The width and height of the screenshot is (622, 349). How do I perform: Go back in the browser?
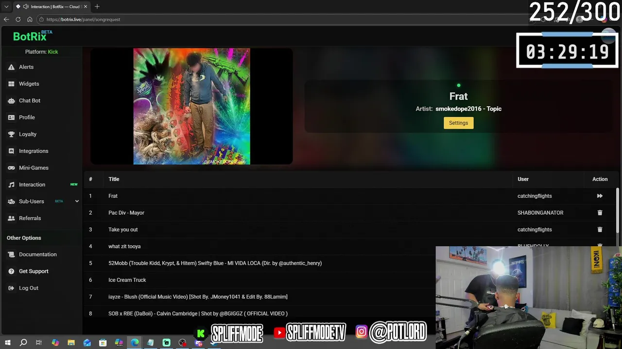point(6,19)
